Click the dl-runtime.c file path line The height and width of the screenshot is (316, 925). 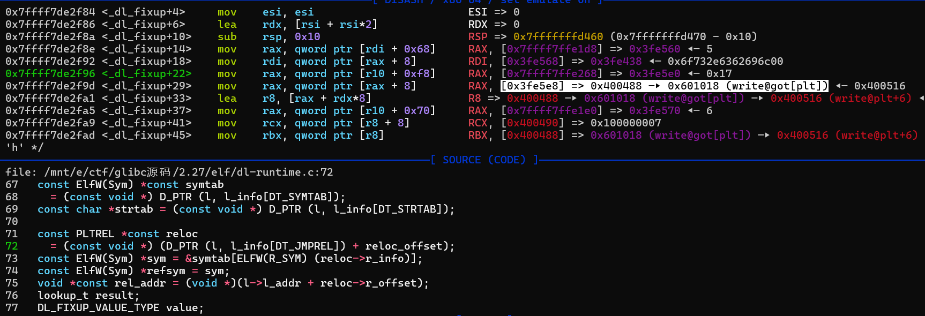click(169, 172)
